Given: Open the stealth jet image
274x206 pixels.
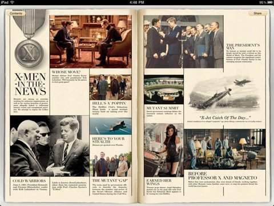Looking at the screenshot, I should 110,126.
